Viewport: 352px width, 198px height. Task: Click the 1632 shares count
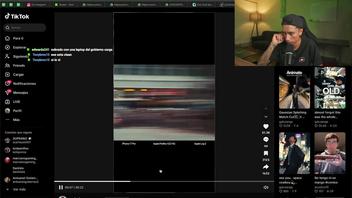pos(266,173)
